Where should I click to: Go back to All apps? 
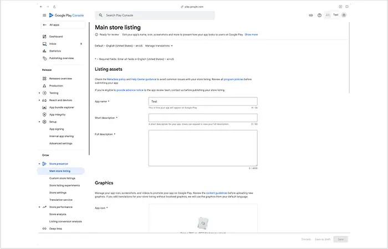[63, 25]
